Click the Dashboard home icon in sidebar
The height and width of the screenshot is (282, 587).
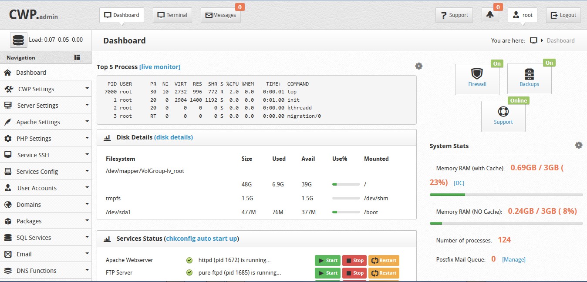point(7,73)
